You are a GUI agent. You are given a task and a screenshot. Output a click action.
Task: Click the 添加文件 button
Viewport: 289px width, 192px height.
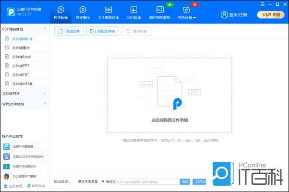click(x=69, y=31)
